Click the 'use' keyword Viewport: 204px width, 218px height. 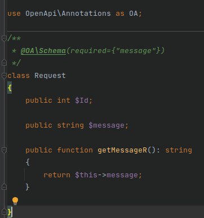click(14, 14)
